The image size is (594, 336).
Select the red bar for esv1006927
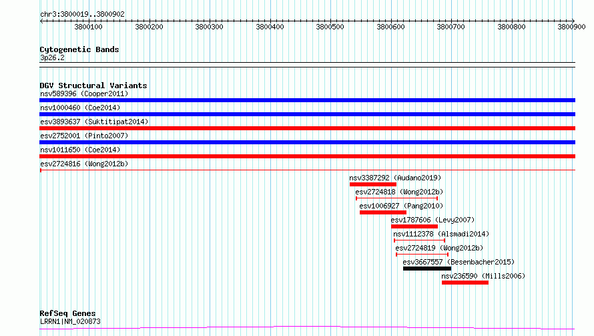coord(383,212)
